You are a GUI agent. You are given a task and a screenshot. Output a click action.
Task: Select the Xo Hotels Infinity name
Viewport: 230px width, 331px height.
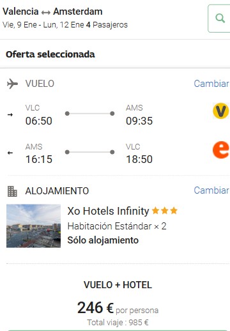108,211
